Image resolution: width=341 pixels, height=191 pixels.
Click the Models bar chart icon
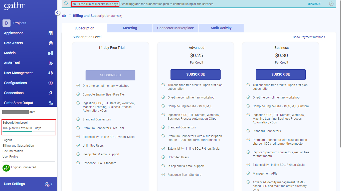point(51,53)
